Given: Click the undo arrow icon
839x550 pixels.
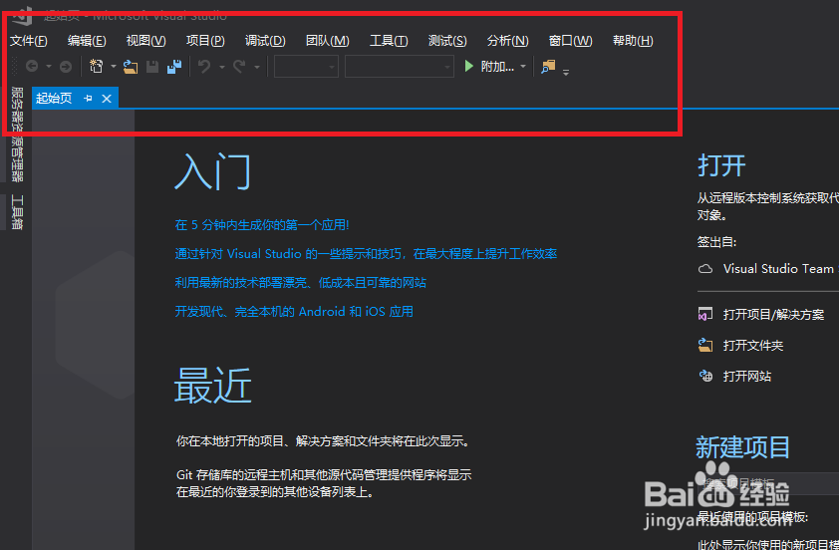Looking at the screenshot, I should tap(204, 67).
